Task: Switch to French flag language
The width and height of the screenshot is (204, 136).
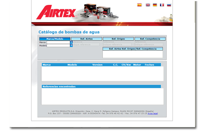Action: tap(162, 5)
